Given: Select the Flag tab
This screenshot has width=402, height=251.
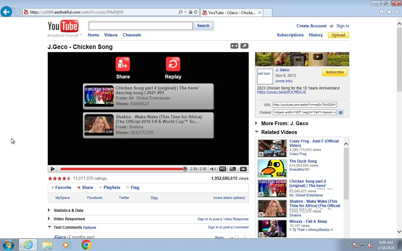Looking at the screenshot, I should point(133,187).
